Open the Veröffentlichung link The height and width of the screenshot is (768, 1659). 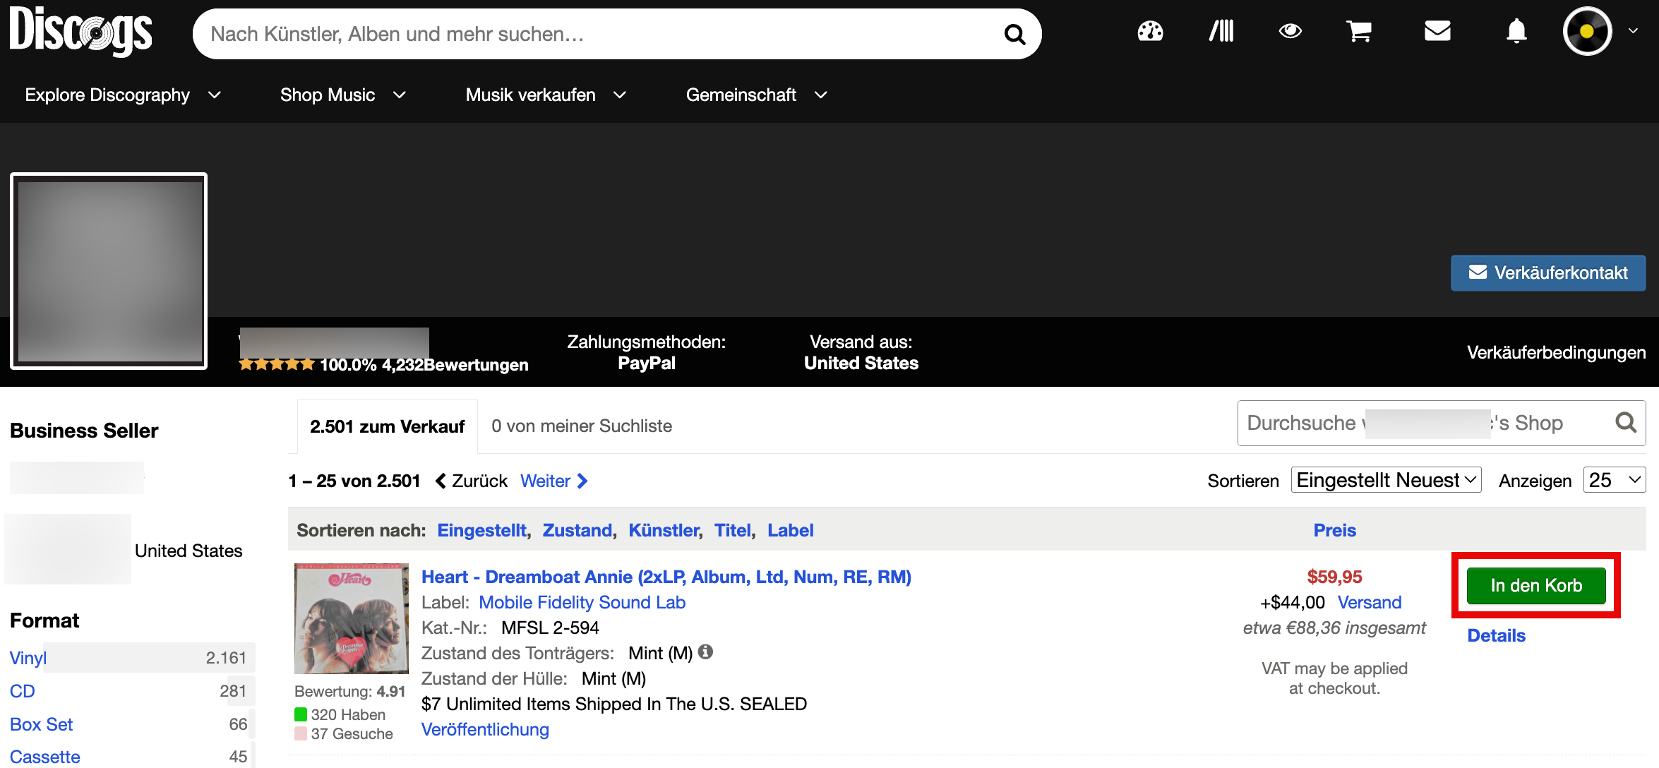pyautogui.click(x=485, y=729)
